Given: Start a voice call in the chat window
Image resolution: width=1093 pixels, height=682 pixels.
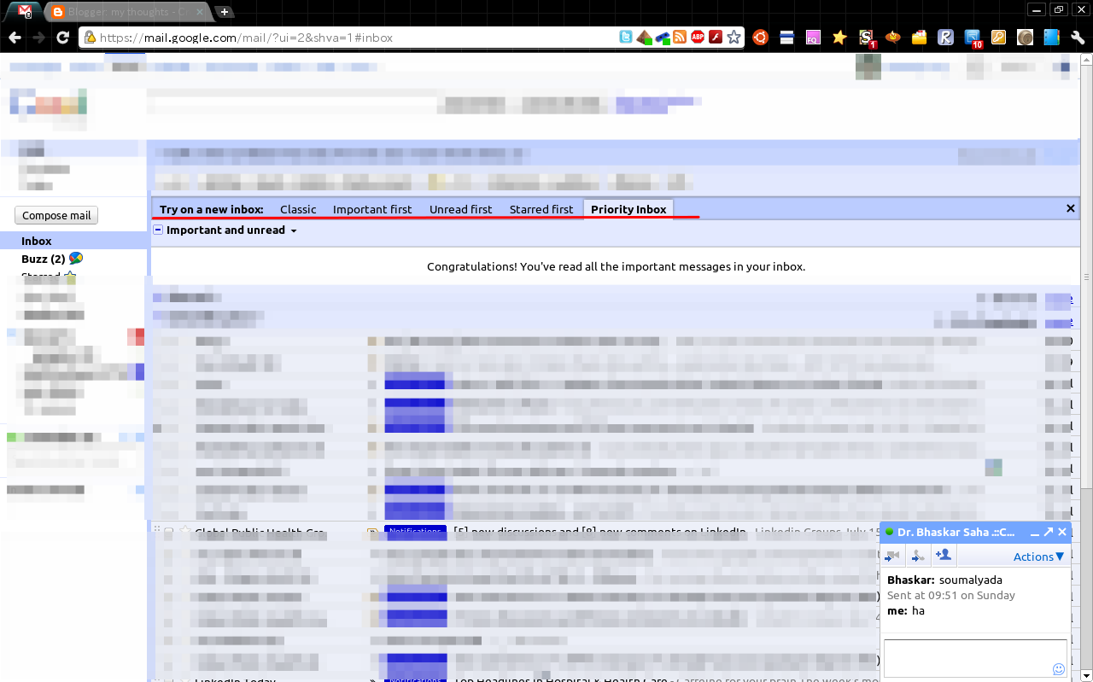Looking at the screenshot, I should click(x=918, y=555).
